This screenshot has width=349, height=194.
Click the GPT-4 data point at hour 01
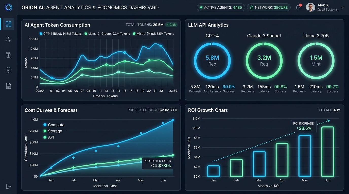click(52, 78)
